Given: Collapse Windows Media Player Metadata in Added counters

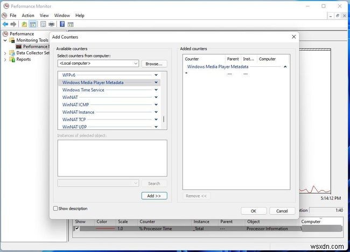Looking at the screenshot, I should click(x=285, y=67).
